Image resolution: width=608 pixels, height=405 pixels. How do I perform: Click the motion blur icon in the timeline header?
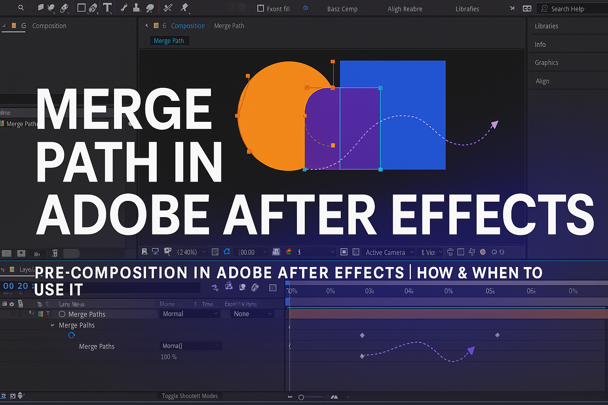(255, 288)
